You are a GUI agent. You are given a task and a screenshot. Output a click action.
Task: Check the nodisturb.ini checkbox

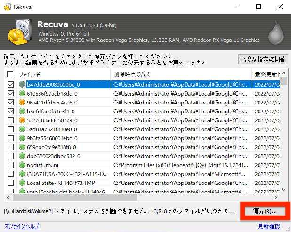pyautogui.click(x=10, y=165)
